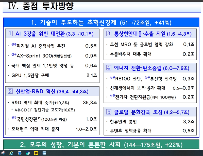Click value '0.9조' in AX-Sprint row
The width and height of the screenshot is (203, 156).
click(91, 56)
